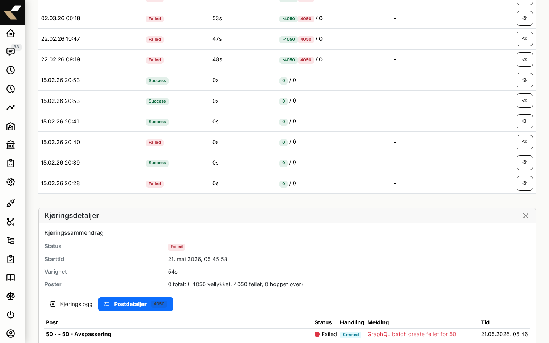Image resolution: width=549 pixels, height=343 pixels.
Task: View run details for 15.02.26 20:39
Action: [x=525, y=163]
